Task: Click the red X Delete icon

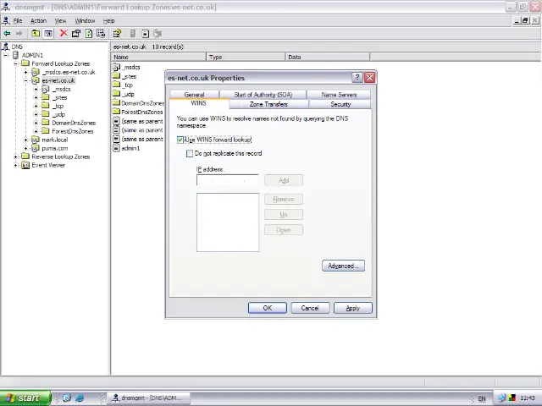Action: 64,33
